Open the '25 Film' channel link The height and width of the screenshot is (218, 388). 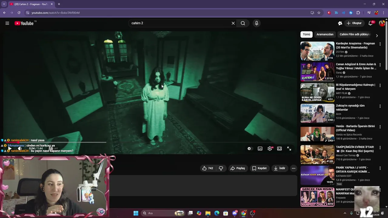pos(340,52)
